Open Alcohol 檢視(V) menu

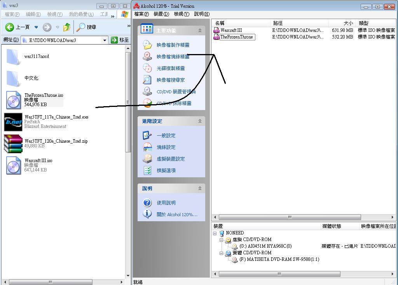click(x=182, y=14)
